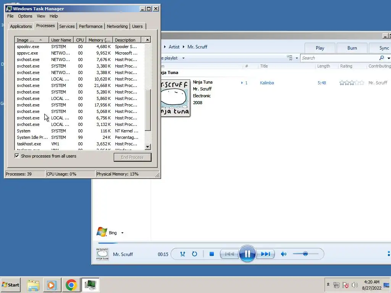Open the Burn tab in Media Player
This screenshot has width=391, height=293.
(352, 48)
